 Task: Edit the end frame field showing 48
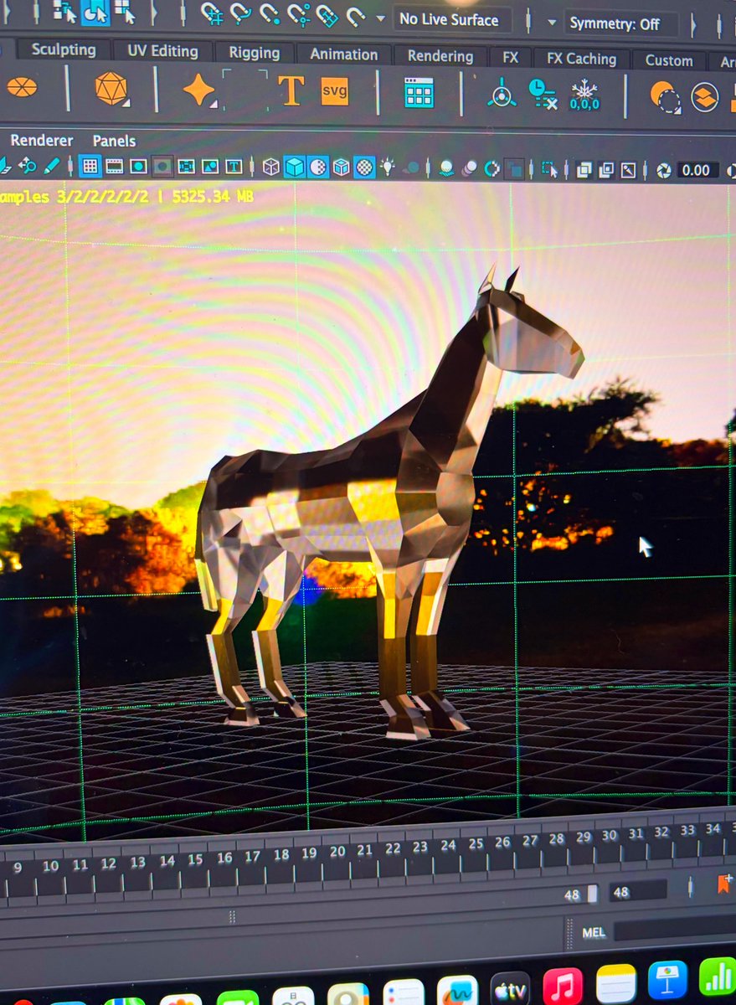[638, 891]
